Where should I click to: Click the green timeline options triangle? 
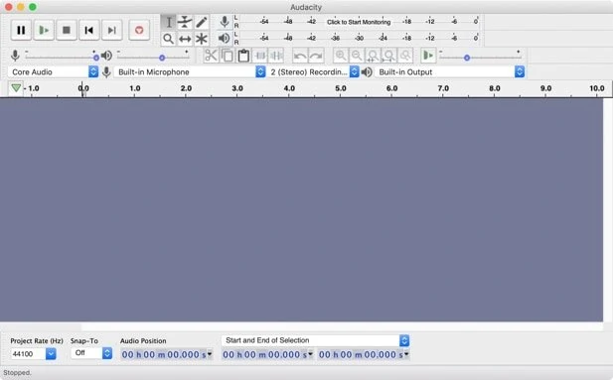[16, 88]
